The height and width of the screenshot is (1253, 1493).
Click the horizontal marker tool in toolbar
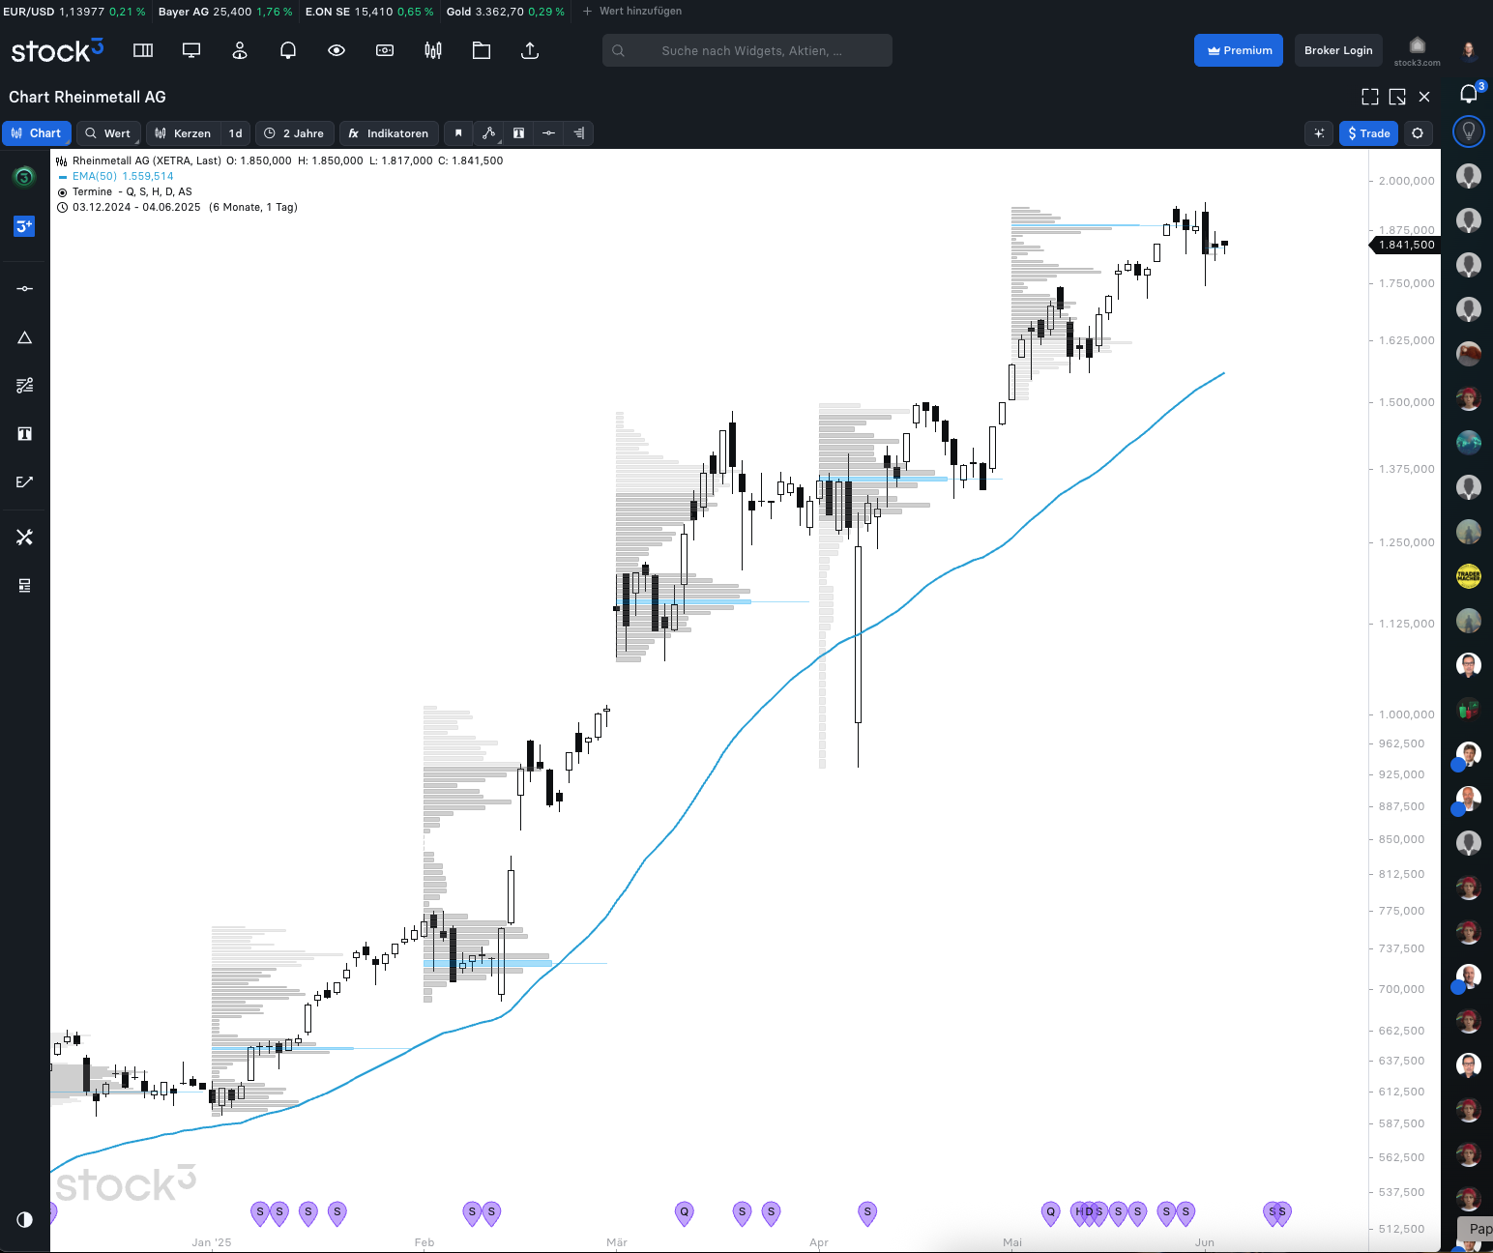click(548, 133)
